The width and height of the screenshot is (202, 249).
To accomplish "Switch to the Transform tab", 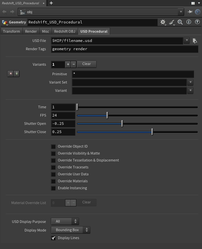I will point(12,31).
